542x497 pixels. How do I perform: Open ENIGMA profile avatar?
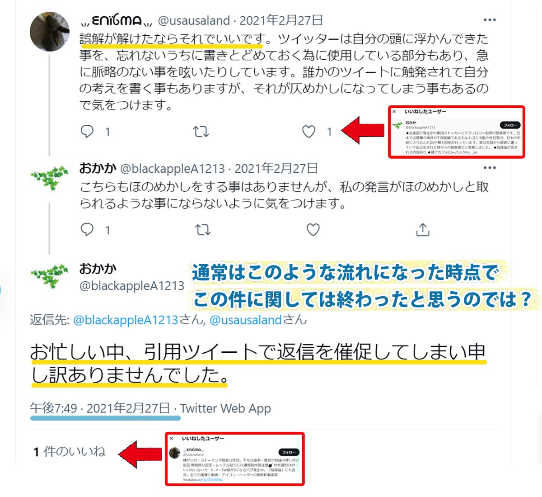pyautogui.click(x=49, y=32)
